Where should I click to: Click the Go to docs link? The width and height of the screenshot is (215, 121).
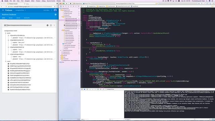point(46,10)
